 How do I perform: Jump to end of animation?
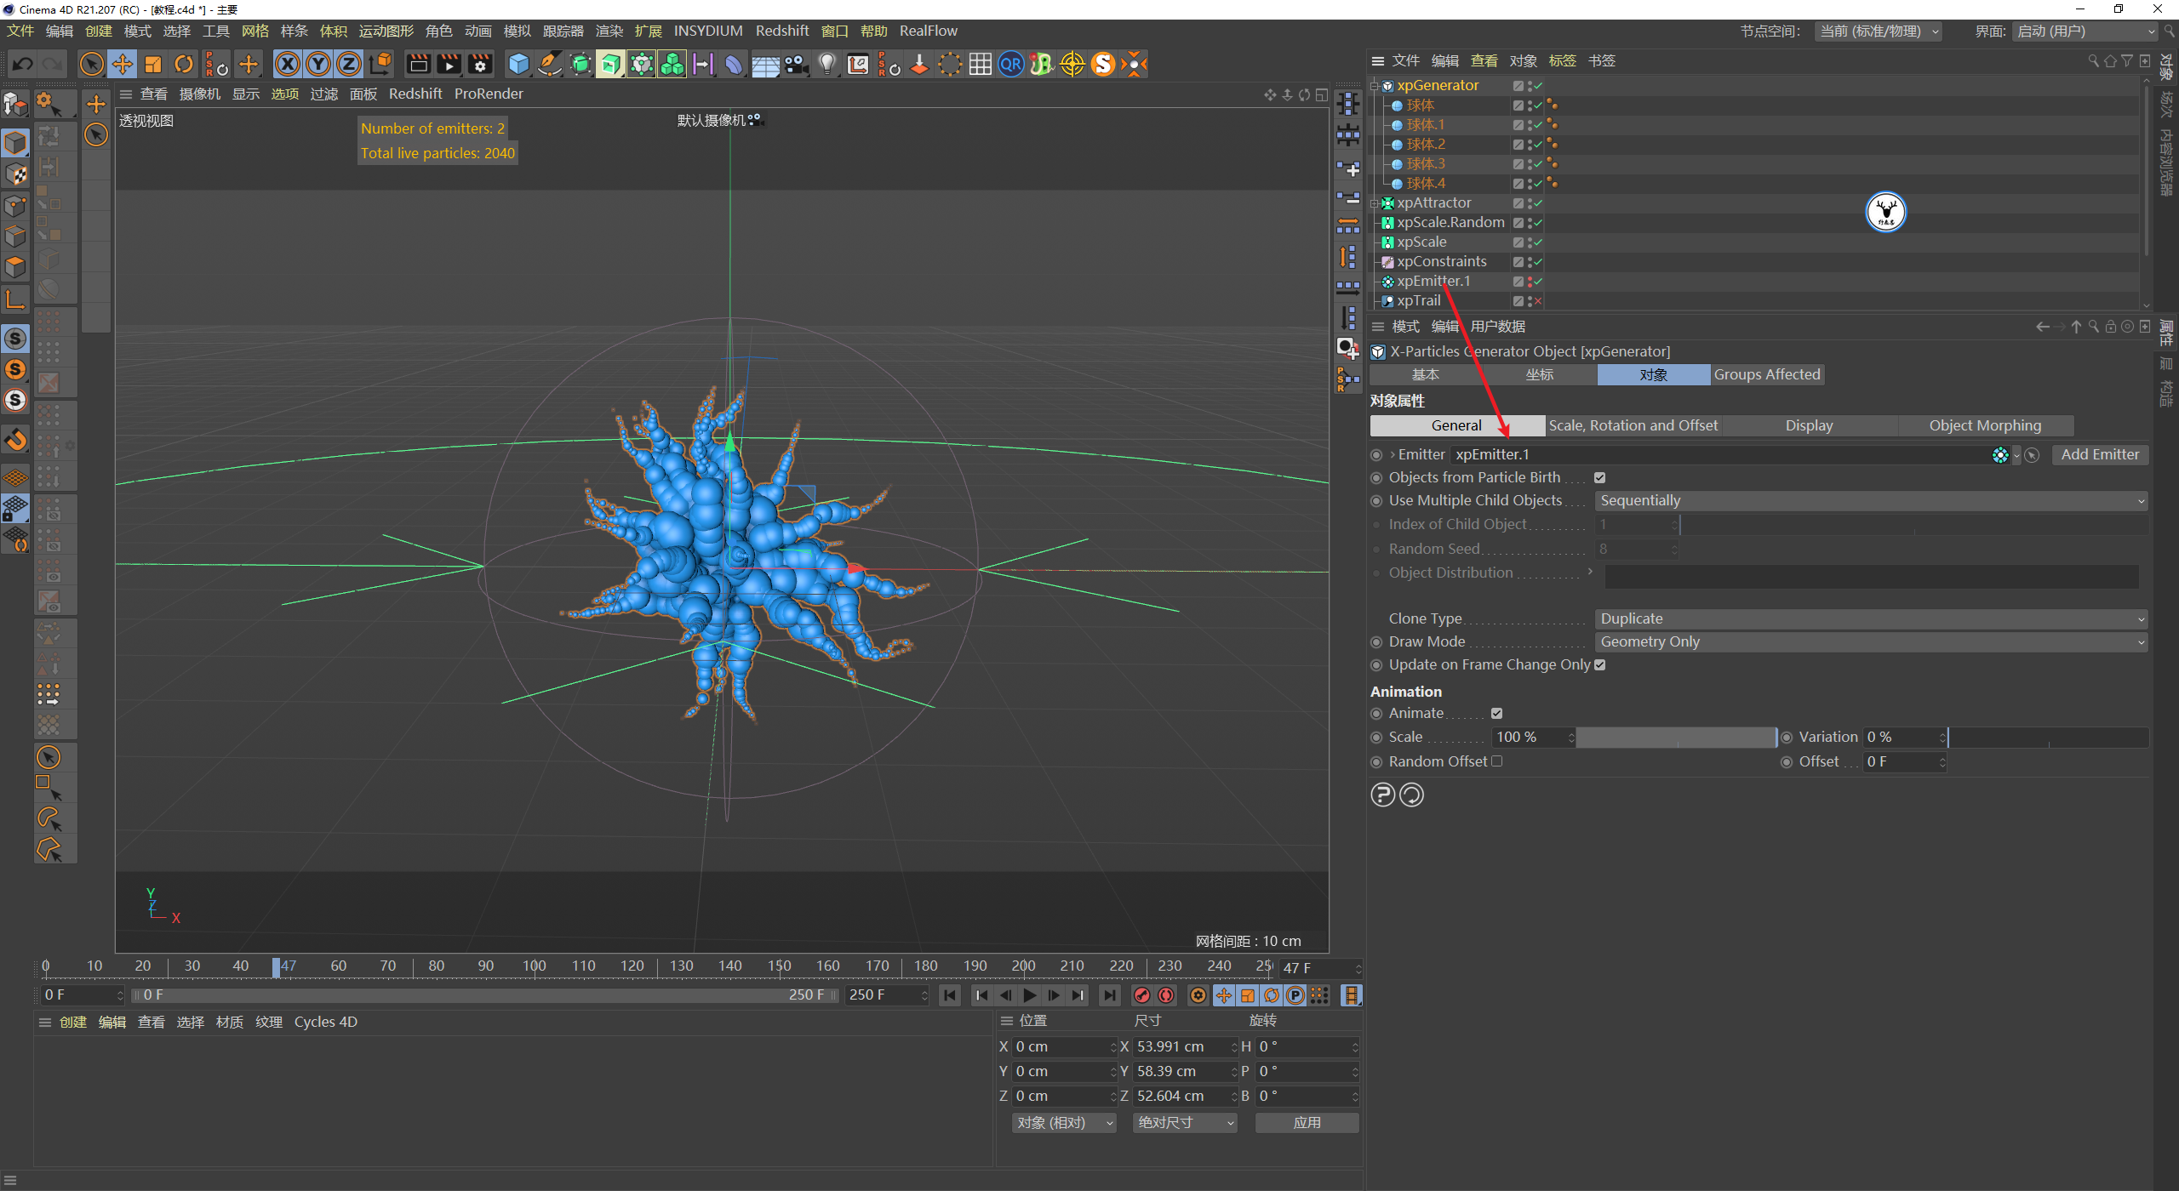click(x=1109, y=995)
